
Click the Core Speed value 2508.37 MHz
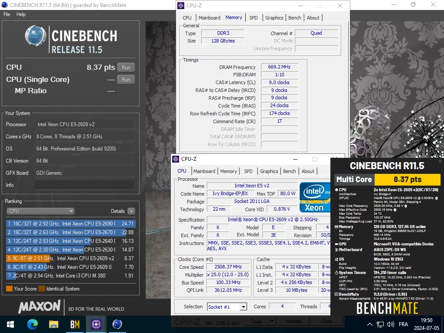point(228,267)
